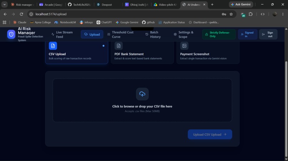Click the 'Fraud-Spike Detection System' subtitle
Image resolution: width=288 pixels, height=161 pixels.
(30, 38)
